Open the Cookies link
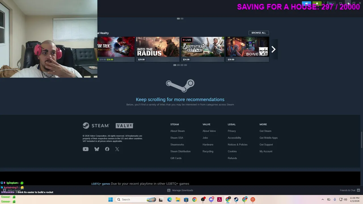This screenshot has height=204, width=363. click(232, 151)
